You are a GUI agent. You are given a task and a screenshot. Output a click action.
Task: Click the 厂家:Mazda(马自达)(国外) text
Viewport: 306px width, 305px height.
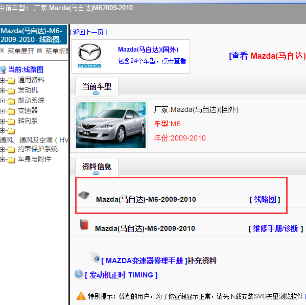[x=196, y=110]
